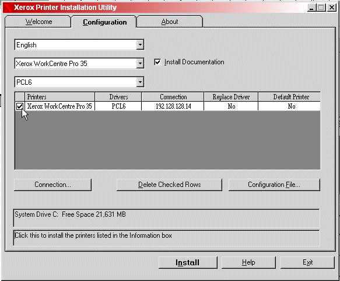Image resolution: width=340 pixels, height=281 pixels.
Task: Open the Xerox WorkCentre Pro 35 model dropdown arrow
Action: click(x=140, y=64)
